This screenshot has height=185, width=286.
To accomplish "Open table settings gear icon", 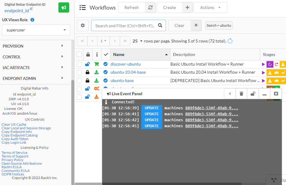I will (x=83, y=25).
